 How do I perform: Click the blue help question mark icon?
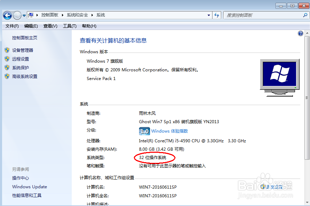point(301,33)
